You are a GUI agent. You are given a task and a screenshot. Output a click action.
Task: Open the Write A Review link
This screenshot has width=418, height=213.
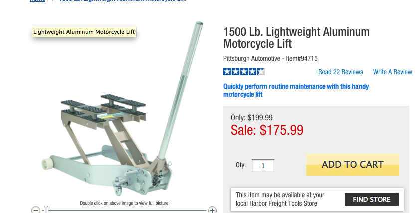[392, 72]
